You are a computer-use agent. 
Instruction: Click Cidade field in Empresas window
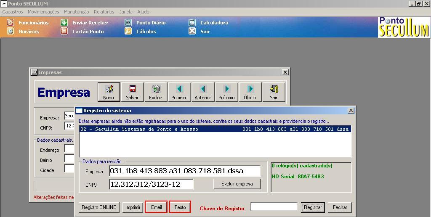(x=69, y=168)
